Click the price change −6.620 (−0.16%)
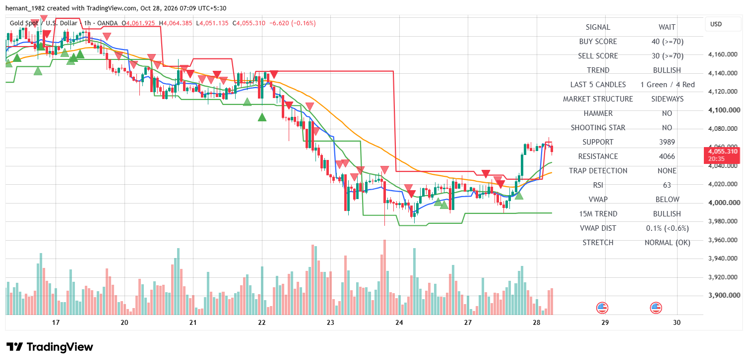 (292, 23)
